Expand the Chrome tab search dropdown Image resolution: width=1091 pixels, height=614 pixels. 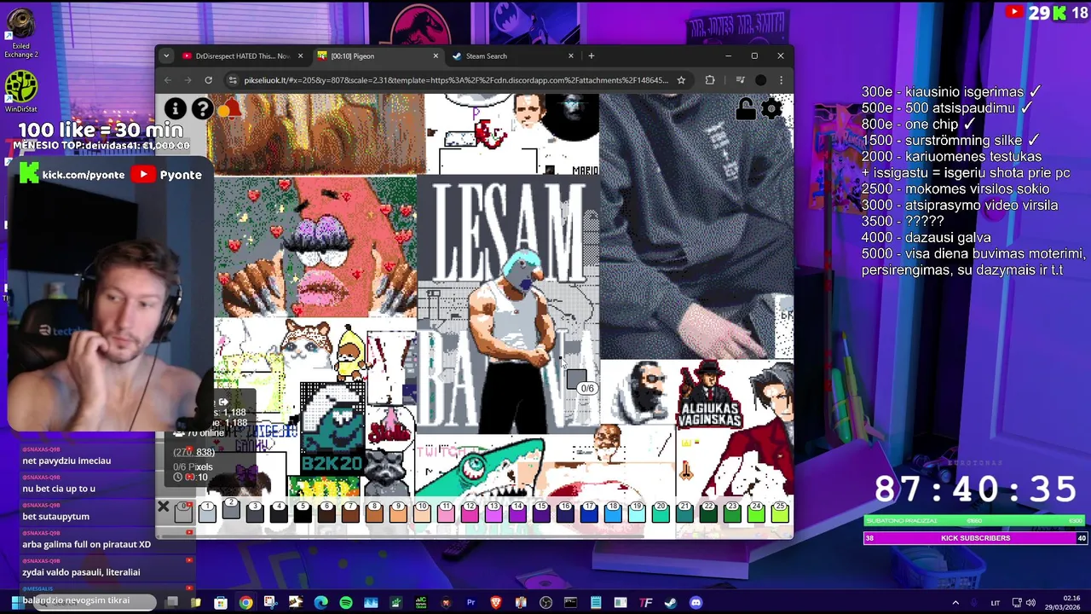pyautogui.click(x=166, y=56)
